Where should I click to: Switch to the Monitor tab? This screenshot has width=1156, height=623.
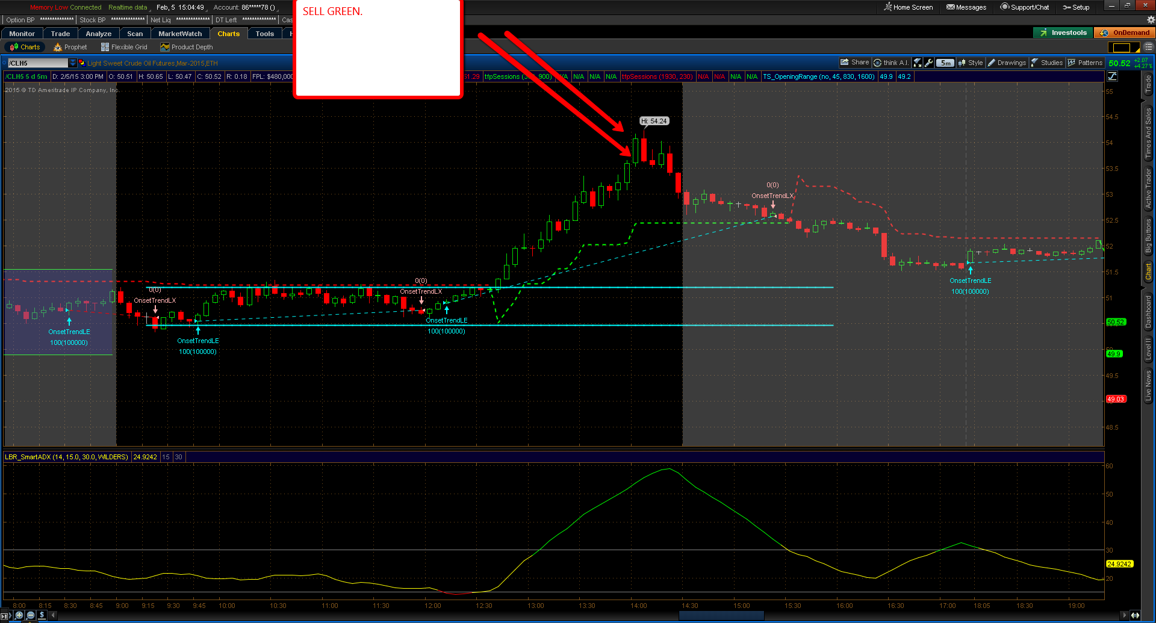click(x=22, y=34)
